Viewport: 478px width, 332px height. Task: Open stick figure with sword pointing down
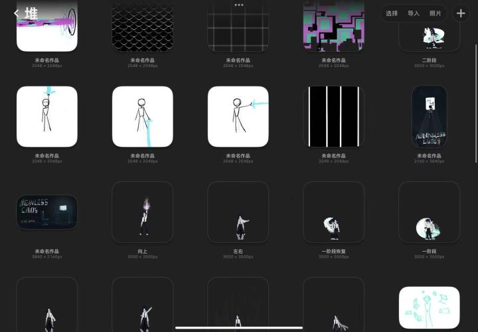(143, 116)
